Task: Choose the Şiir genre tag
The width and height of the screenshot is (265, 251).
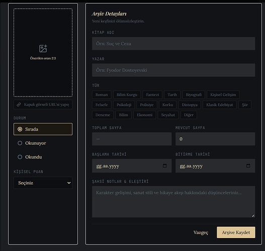Action: point(245,105)
